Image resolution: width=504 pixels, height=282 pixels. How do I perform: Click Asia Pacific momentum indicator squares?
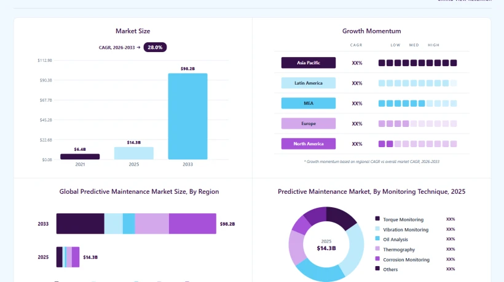point(417,63)
